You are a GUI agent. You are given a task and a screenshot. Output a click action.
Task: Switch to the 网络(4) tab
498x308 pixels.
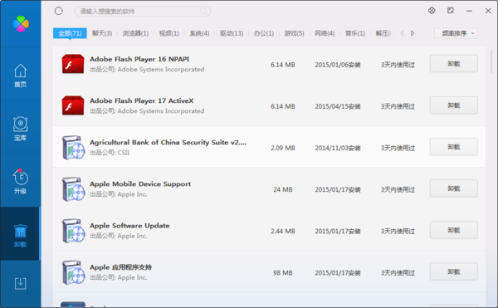pyautogui.click(x=325, y=33)
